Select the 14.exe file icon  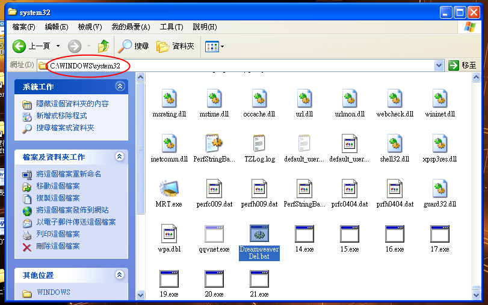pos(304,234)
